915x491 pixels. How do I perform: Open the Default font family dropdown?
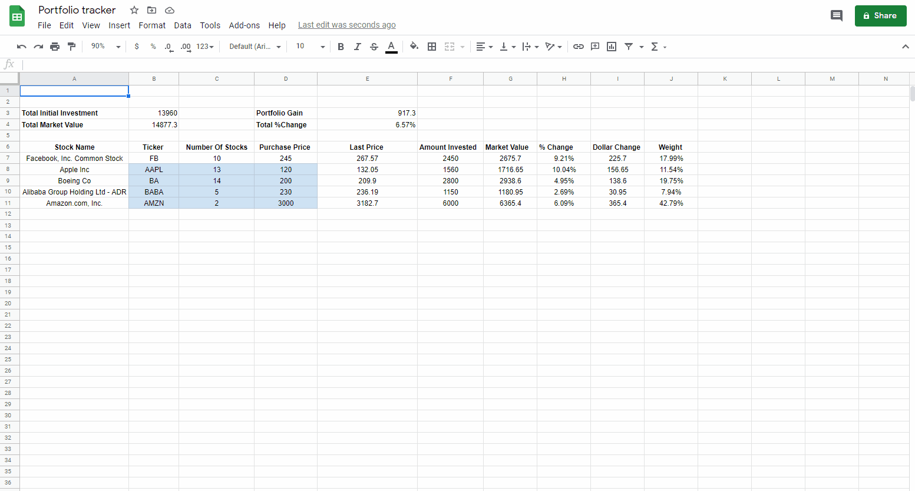pos(255,47)
